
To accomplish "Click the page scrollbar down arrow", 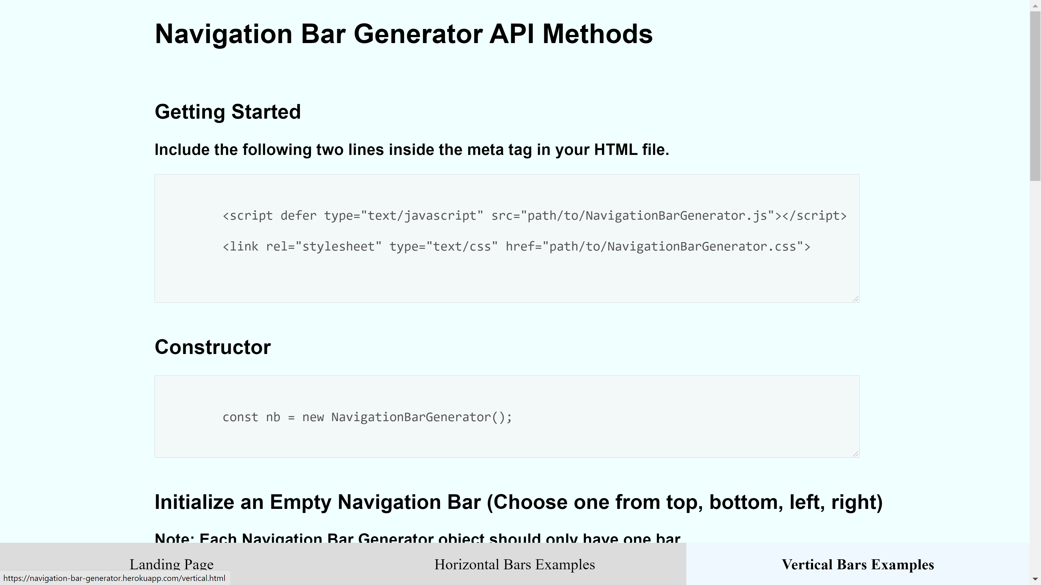I will [1035, 579].
